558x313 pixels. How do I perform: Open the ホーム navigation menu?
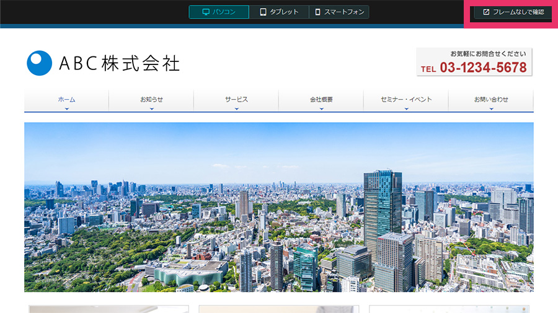[66, 100]
